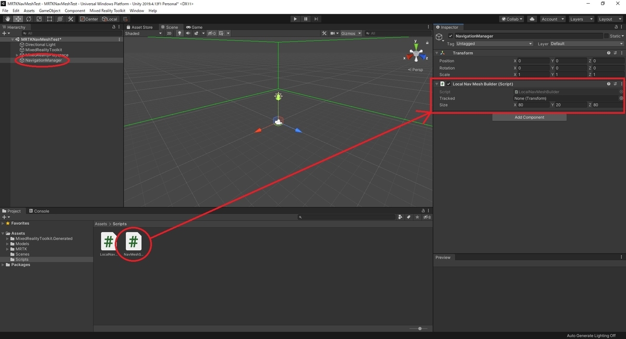The image size is (626, 339).
Task: Toggle scene audio speaker icon
Action: pos(188,33)
